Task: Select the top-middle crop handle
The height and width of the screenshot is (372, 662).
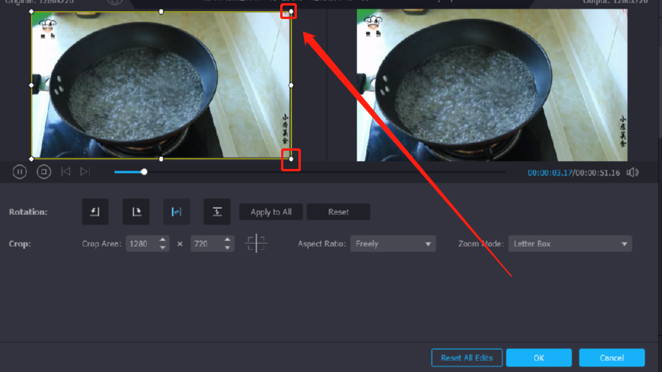Action: click(x=161, y=12)
